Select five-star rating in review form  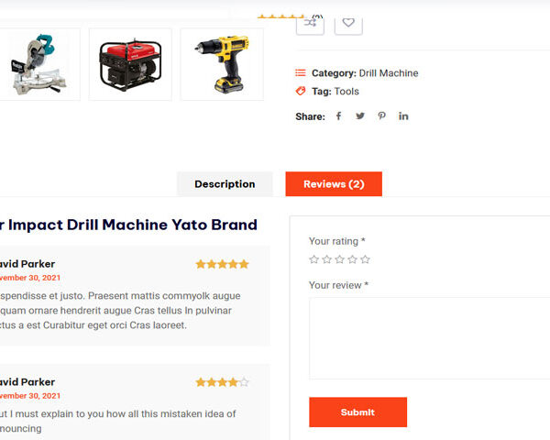[x=365, y=259]
